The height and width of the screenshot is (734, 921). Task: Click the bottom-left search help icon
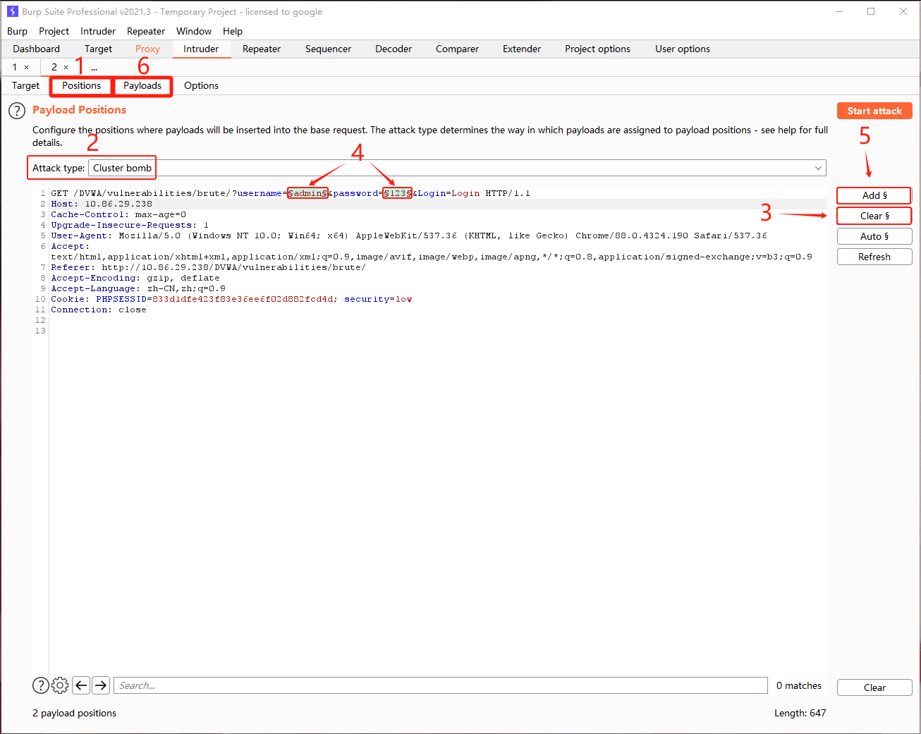(41, 685)
